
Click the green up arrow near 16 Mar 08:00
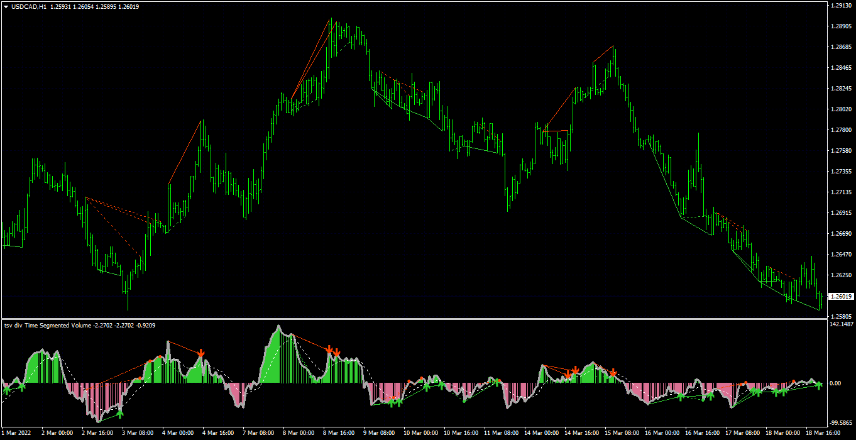680,397
